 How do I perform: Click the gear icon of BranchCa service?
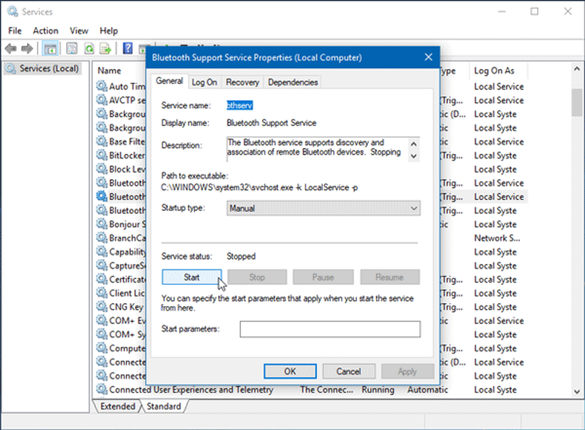point(101,238)
